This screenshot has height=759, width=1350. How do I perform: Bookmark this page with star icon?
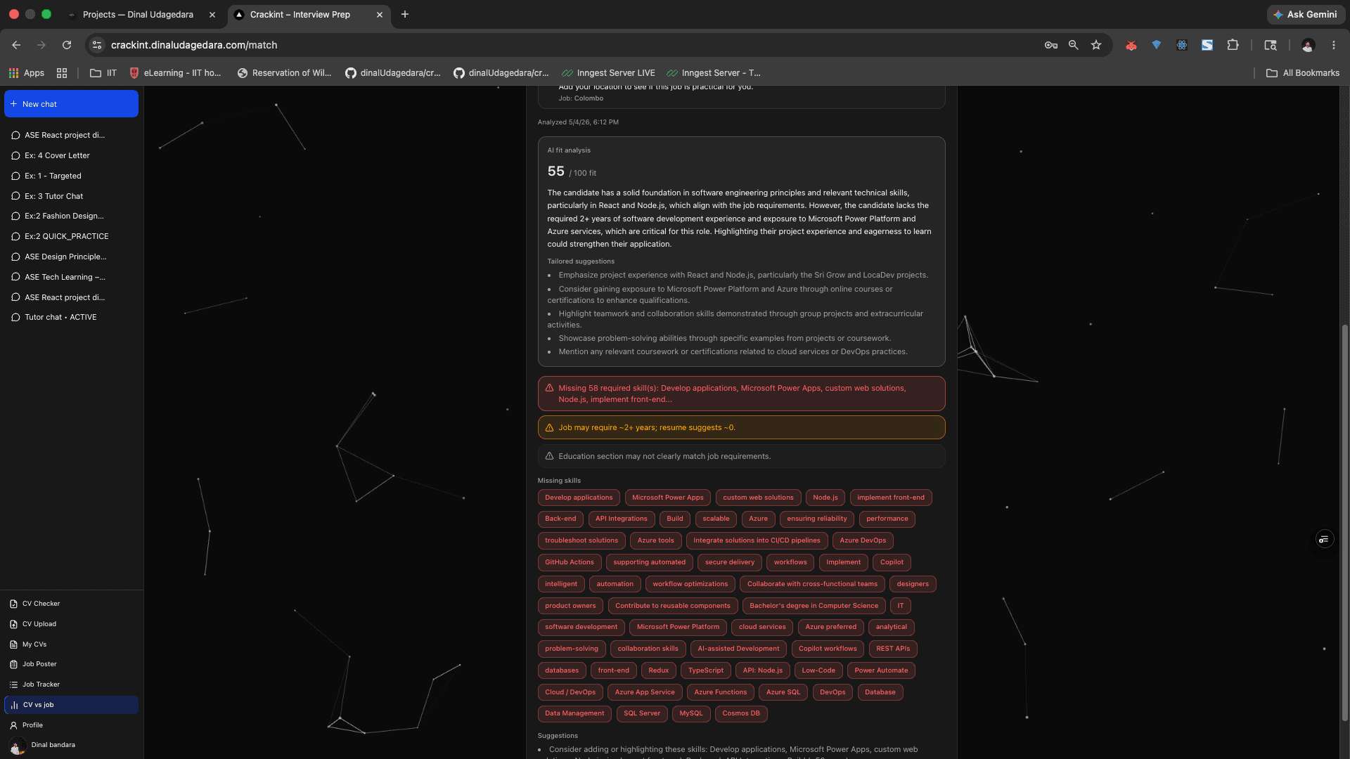coord(1096,45)
